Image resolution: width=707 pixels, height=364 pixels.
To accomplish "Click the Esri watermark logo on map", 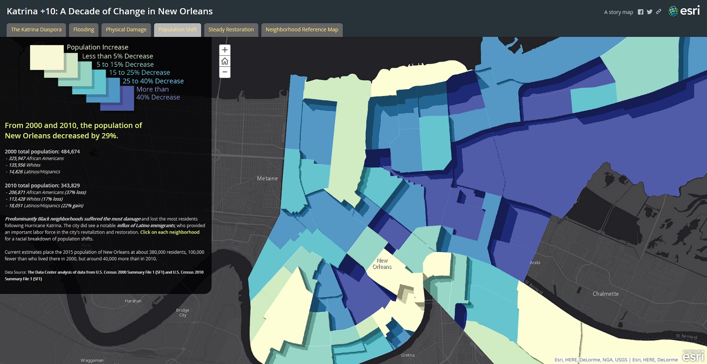I will pos(693,356).
